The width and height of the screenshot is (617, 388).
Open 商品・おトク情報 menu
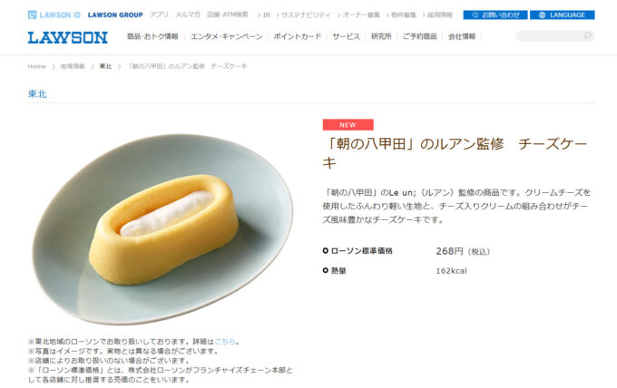[x=152, y=36]
